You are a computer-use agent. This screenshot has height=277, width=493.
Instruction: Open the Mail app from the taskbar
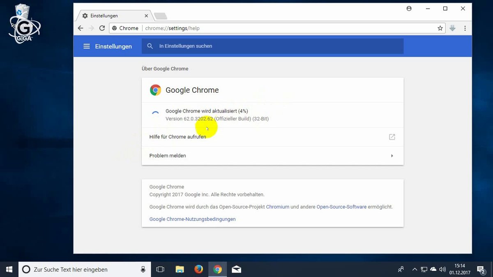tap(236, 269)
